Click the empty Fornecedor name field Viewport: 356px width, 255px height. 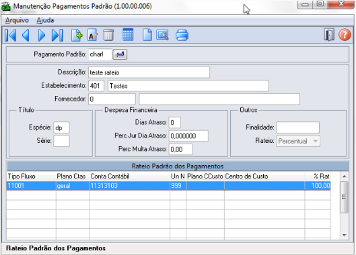219,99
